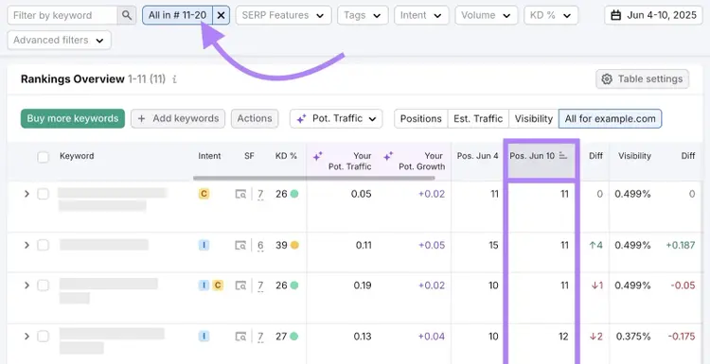The height and width of the screenshot is (364, 710).
Task: Switch to the Visibility tab
Action: [x=533, y=118]
